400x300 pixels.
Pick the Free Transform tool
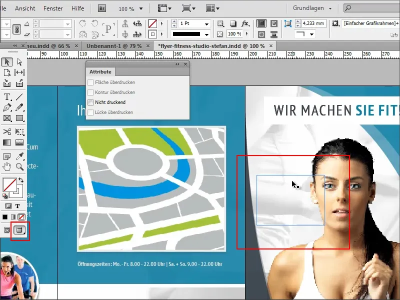(19, 131)
